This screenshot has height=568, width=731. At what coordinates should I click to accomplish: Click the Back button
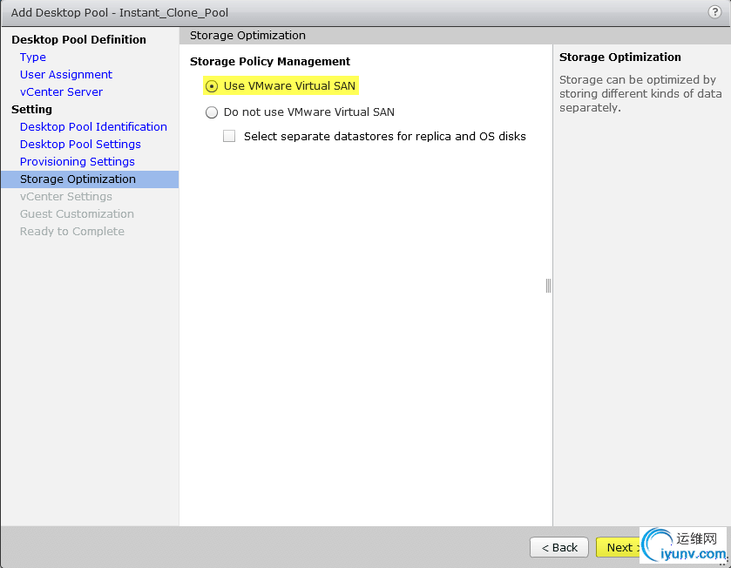tap(559, 547)
